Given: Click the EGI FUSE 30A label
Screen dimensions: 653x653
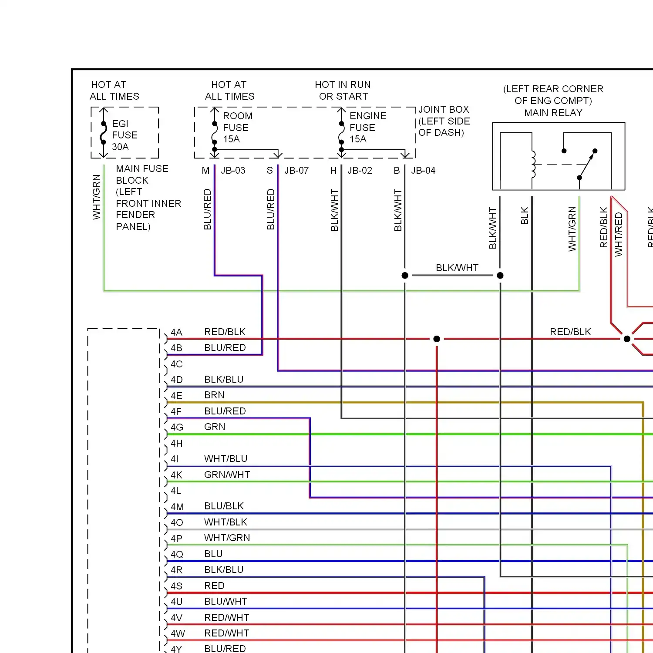Looking at the screenshot, I should (x=125, y=135).
